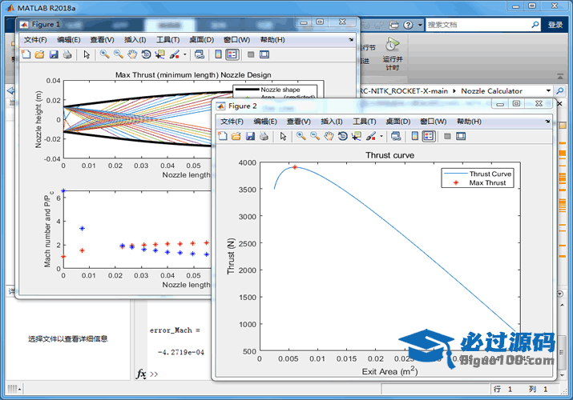Click Link Plot icon in Figure 2 toolbar
The width and height of the screenshot is (573, 400).
[x=396, y=136]
